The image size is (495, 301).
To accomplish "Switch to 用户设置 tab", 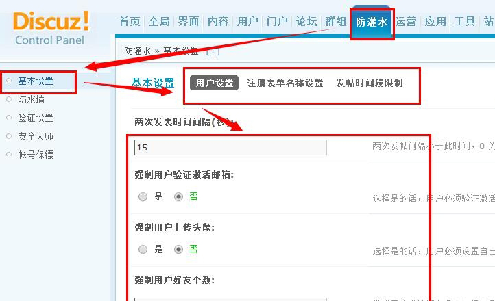I will tap(215, 83).
